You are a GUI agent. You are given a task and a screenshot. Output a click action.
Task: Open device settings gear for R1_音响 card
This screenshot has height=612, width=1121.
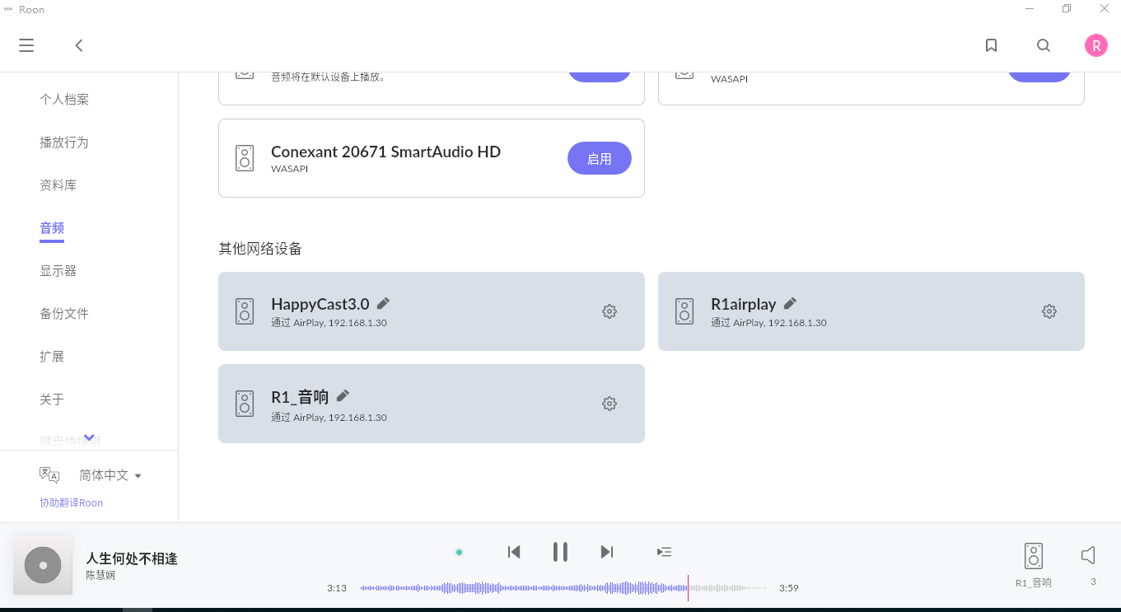point(610,404)
